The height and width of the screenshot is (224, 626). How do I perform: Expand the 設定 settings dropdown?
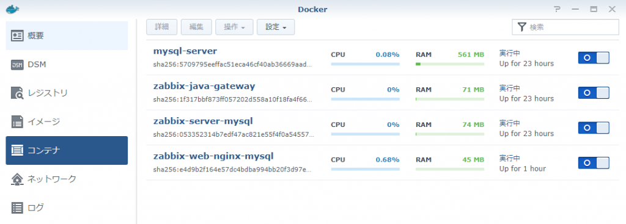tap(276, 27)
